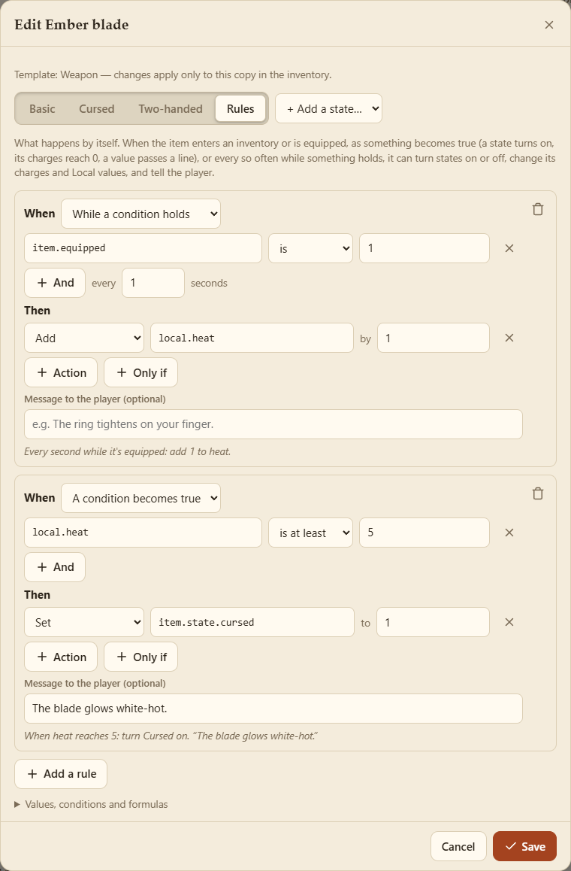Remove the local.heat is at least condition
Viewport: 571px width, 871px height.
point(509,533)
